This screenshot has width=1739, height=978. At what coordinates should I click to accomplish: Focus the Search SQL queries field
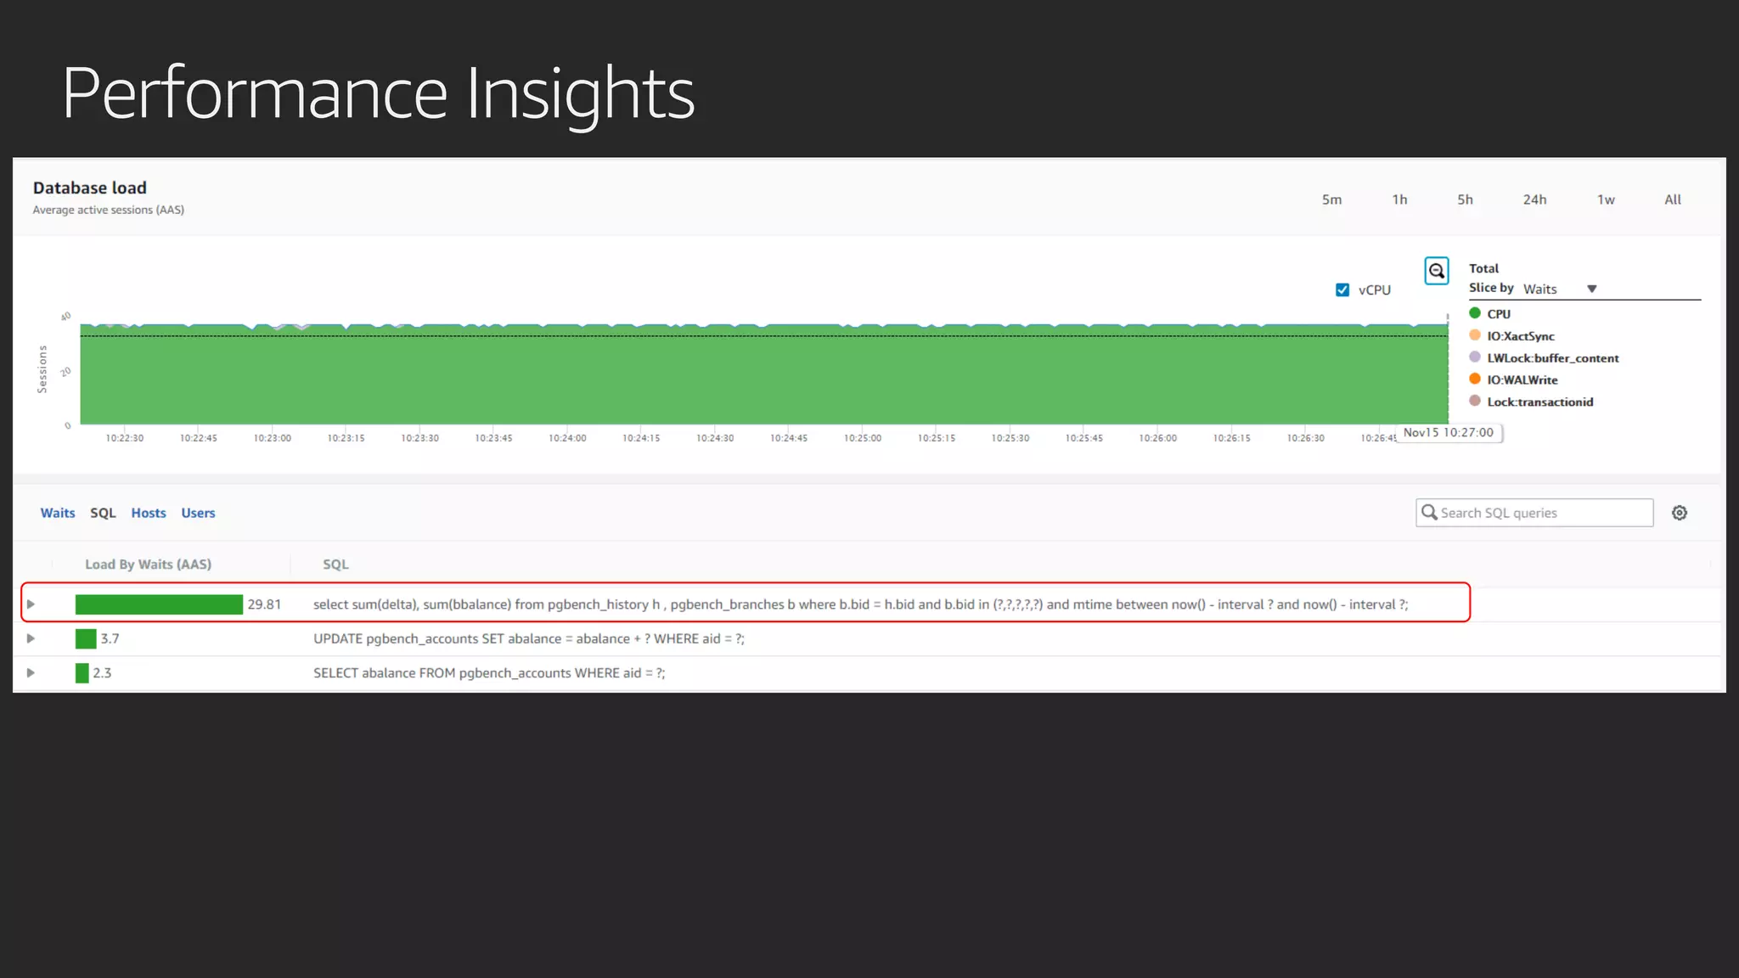coord(1534,513)
